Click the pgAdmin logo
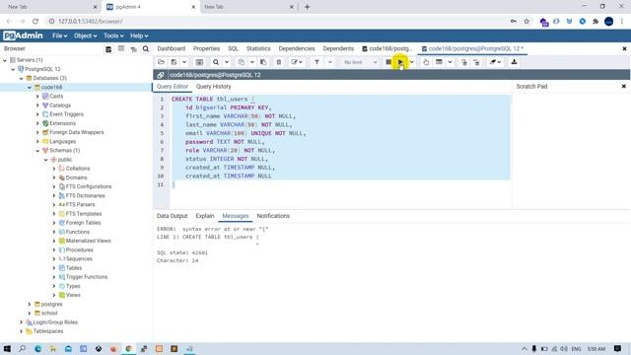Screen dimensions: 631x355 click(x=23, y=35)
